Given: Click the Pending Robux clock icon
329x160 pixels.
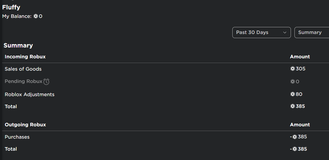Looking at the screenshot, I should 46,82.
